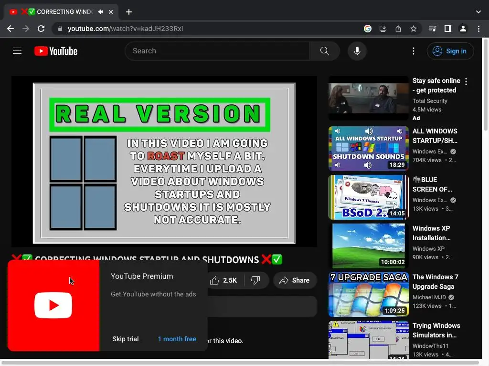Click the red YouTube Premium logo image

point(53,305)
